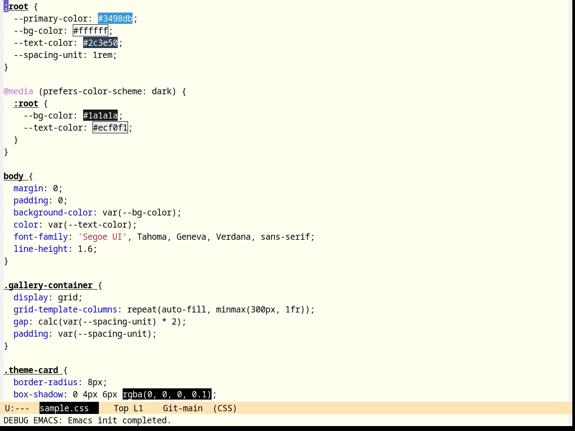Click the background-color property
Viewport: 575px width, 431px height.
(x=53, y=212)
